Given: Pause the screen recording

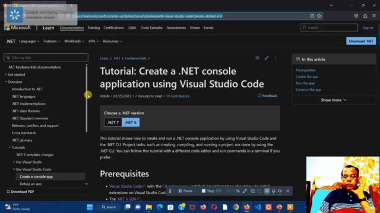Looking at the screenshot, I should tap(185, 191).
